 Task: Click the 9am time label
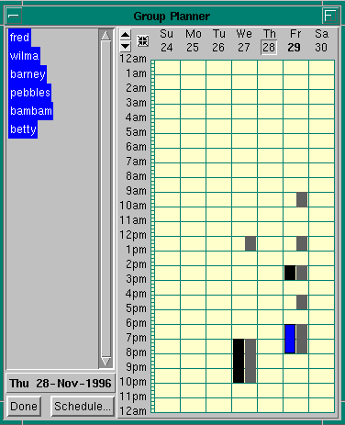tap(137, 191)
